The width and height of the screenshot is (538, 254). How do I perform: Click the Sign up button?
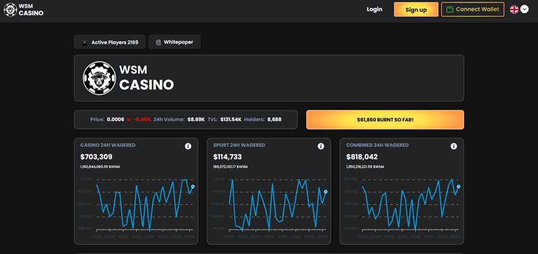point(416,10)
